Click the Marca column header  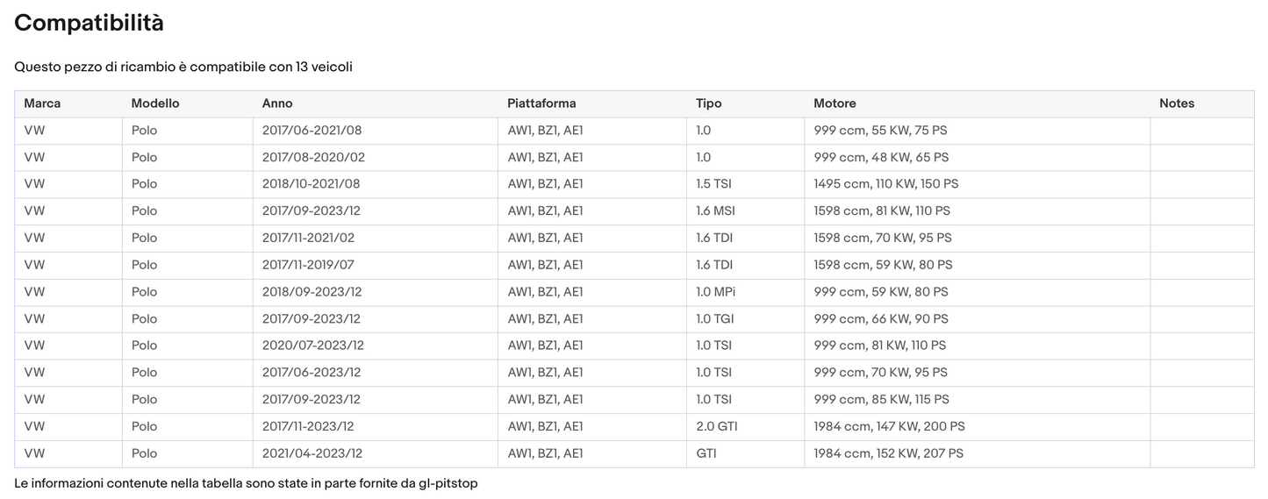pos(42,103)
